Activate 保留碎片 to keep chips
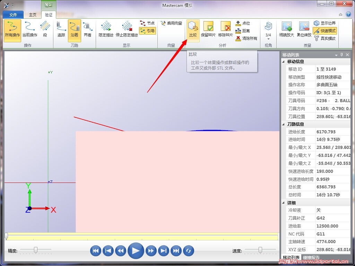The image size is (355, 266). (208, 29)
